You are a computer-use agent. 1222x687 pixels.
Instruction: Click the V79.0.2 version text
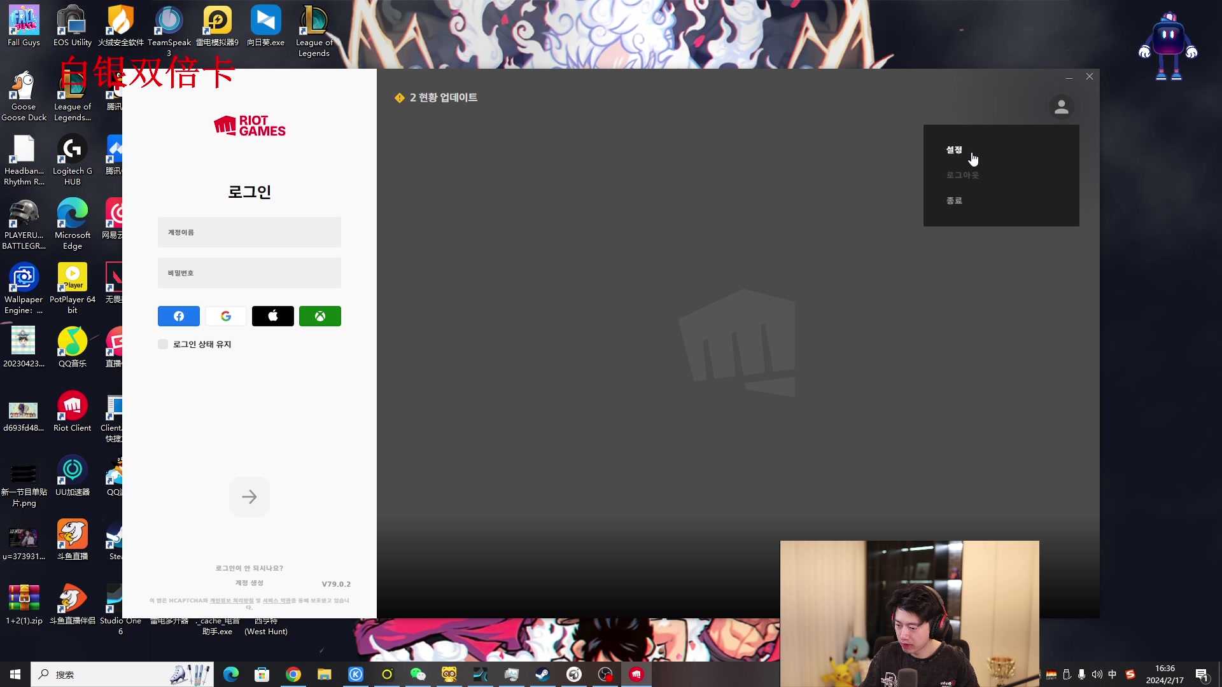coord(336,584)
